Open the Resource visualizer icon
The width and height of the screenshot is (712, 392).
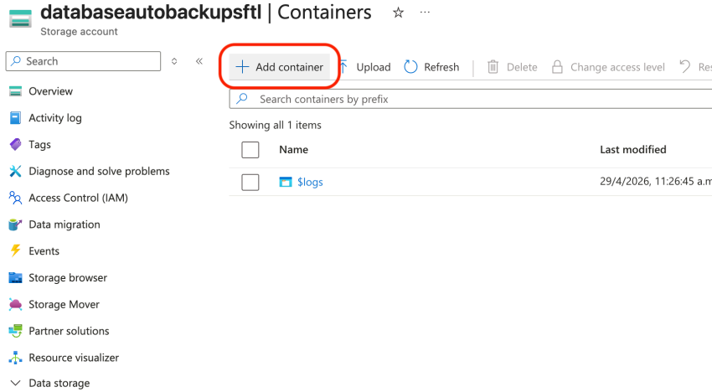[15, 358]
